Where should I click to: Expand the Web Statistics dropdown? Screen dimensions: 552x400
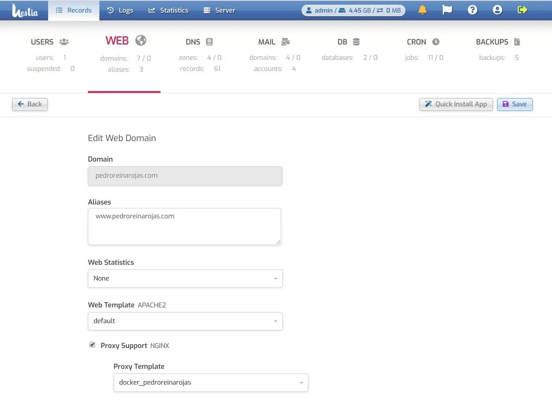(185, 279)
